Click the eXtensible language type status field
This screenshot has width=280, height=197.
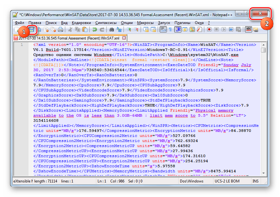click(23, 181)
